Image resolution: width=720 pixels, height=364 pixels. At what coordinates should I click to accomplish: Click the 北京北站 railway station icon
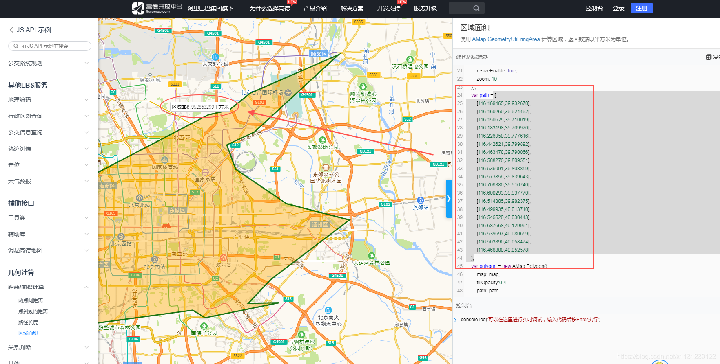coord(140,198)
